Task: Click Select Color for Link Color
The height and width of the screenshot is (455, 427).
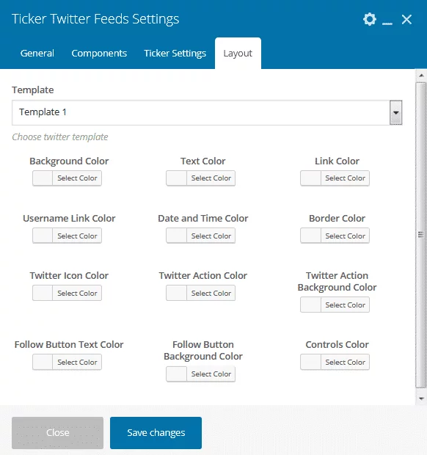Action: pos(346,178)
